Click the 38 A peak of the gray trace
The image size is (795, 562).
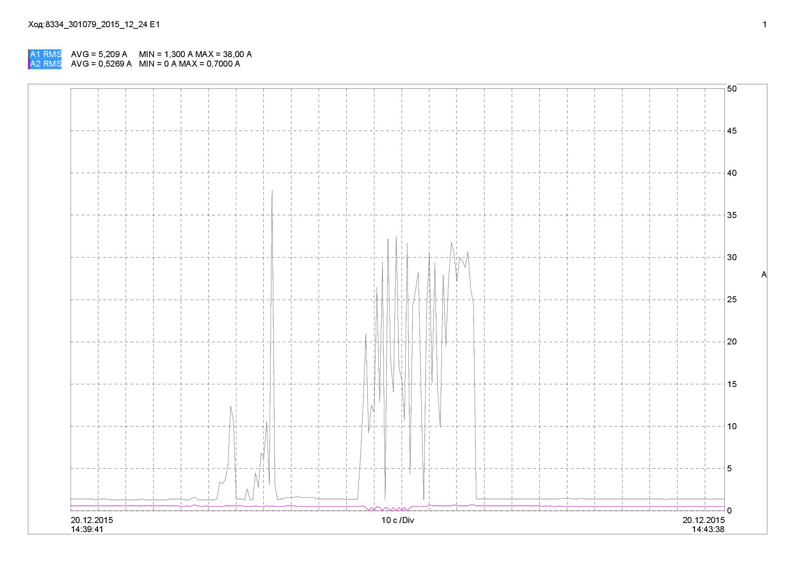click(x=272, y=190)
